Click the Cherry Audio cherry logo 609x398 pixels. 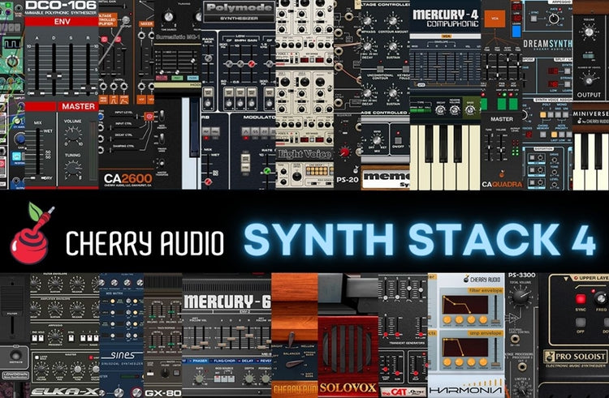pyautogui.click(x=31, y=232)
